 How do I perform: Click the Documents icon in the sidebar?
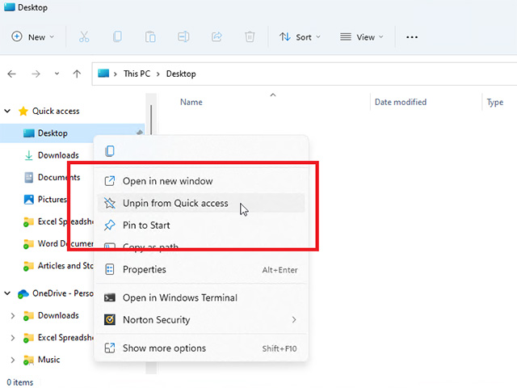[29, 178]
